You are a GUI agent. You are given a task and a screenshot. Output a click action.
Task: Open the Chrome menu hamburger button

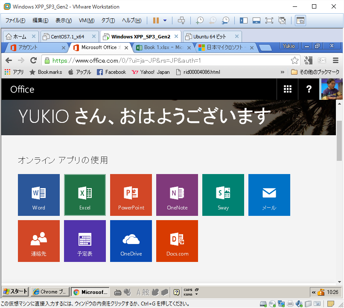335,61
